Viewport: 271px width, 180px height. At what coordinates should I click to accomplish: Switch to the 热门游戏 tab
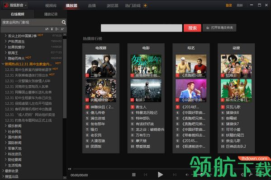pyautogui.click(x=133, y=6)
